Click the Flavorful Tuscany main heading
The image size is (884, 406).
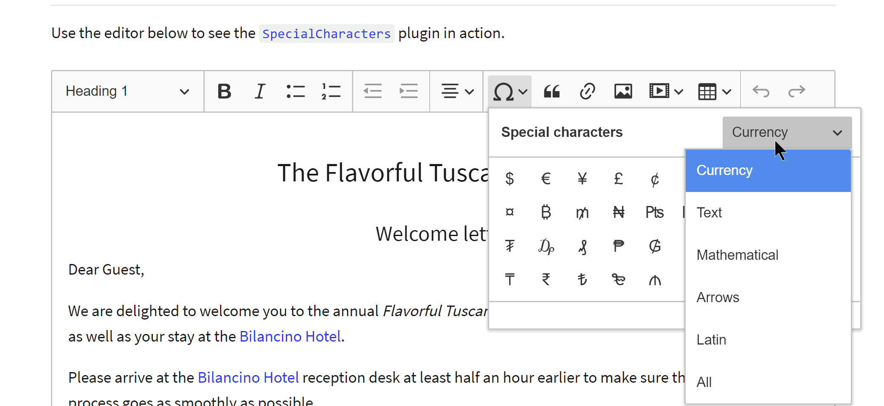(x=383, y=173)
